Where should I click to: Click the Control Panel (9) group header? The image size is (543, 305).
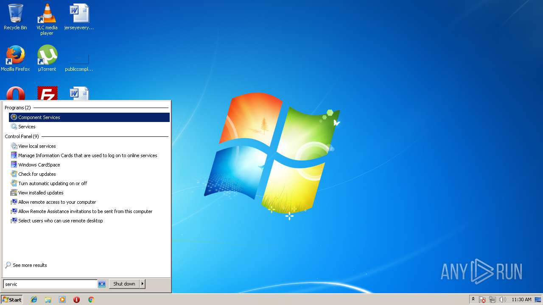22,136
